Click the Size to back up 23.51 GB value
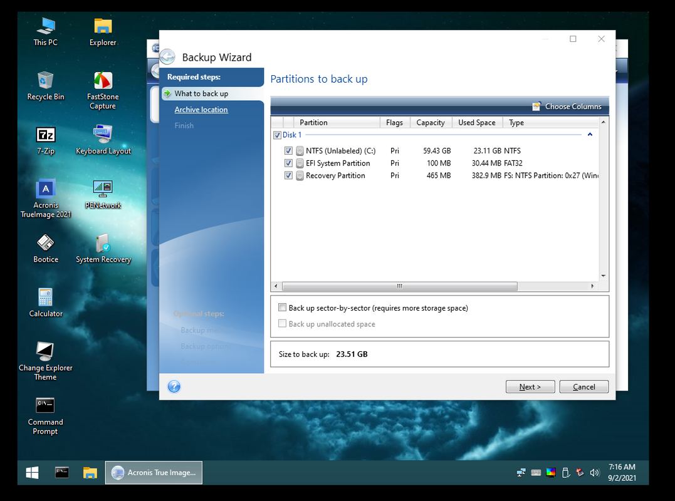 click(352, 354)
